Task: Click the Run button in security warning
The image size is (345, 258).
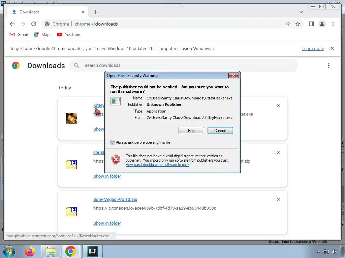Action: coord(191,131)
